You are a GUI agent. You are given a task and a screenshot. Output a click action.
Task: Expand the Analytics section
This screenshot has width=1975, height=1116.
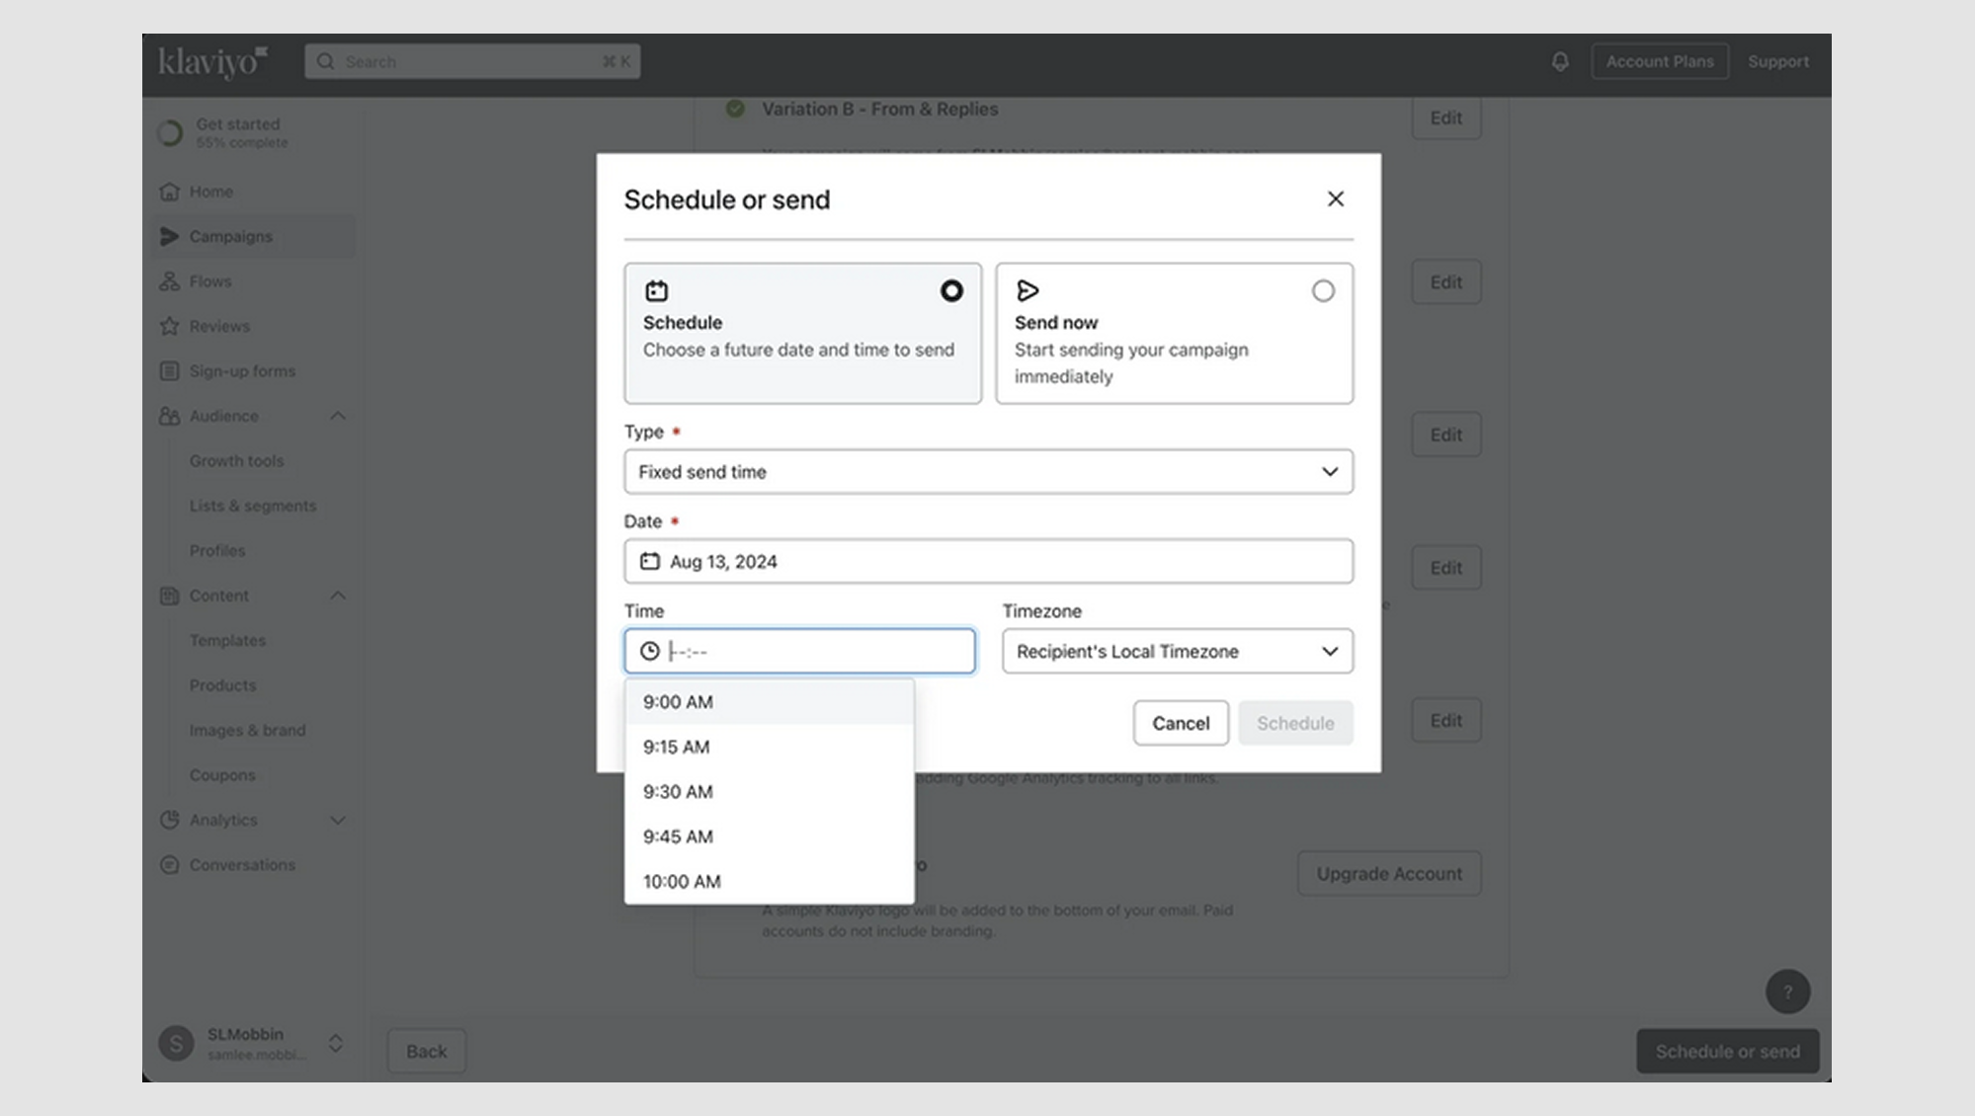(x=338, y=820)
